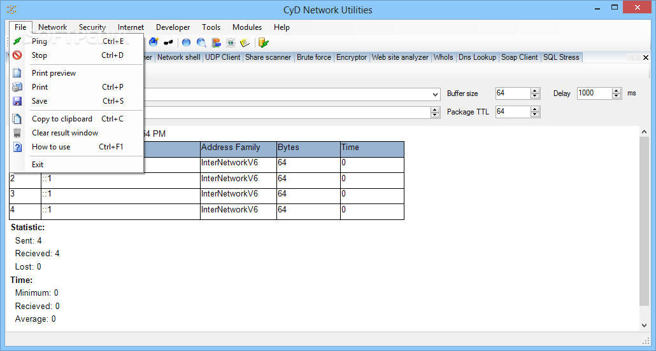
Task: Click the results pane scroll down arrow
Action: click(x=644, y=325)
